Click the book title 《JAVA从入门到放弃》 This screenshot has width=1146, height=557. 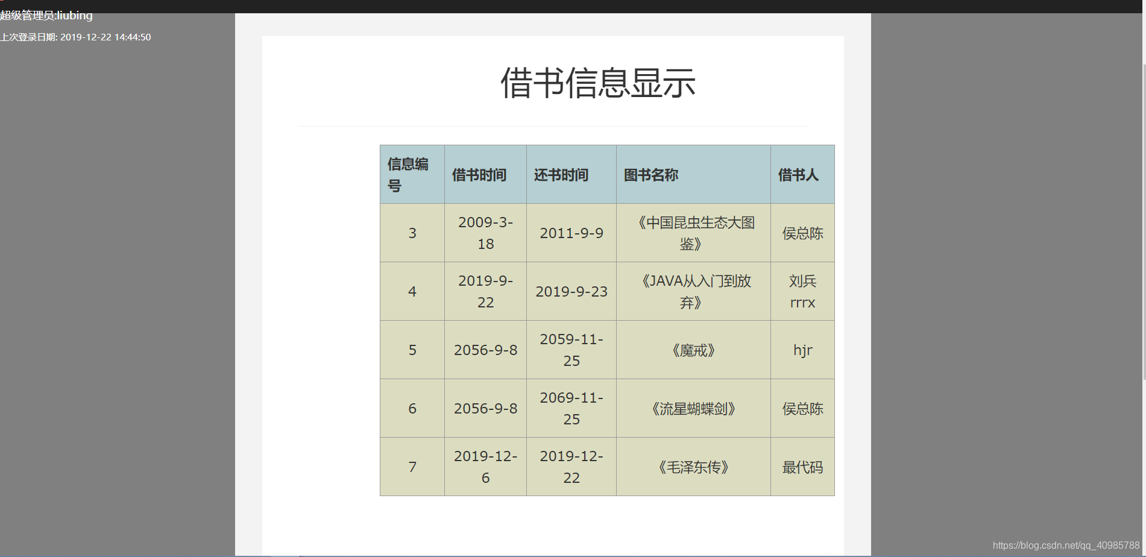coord(693,291)
